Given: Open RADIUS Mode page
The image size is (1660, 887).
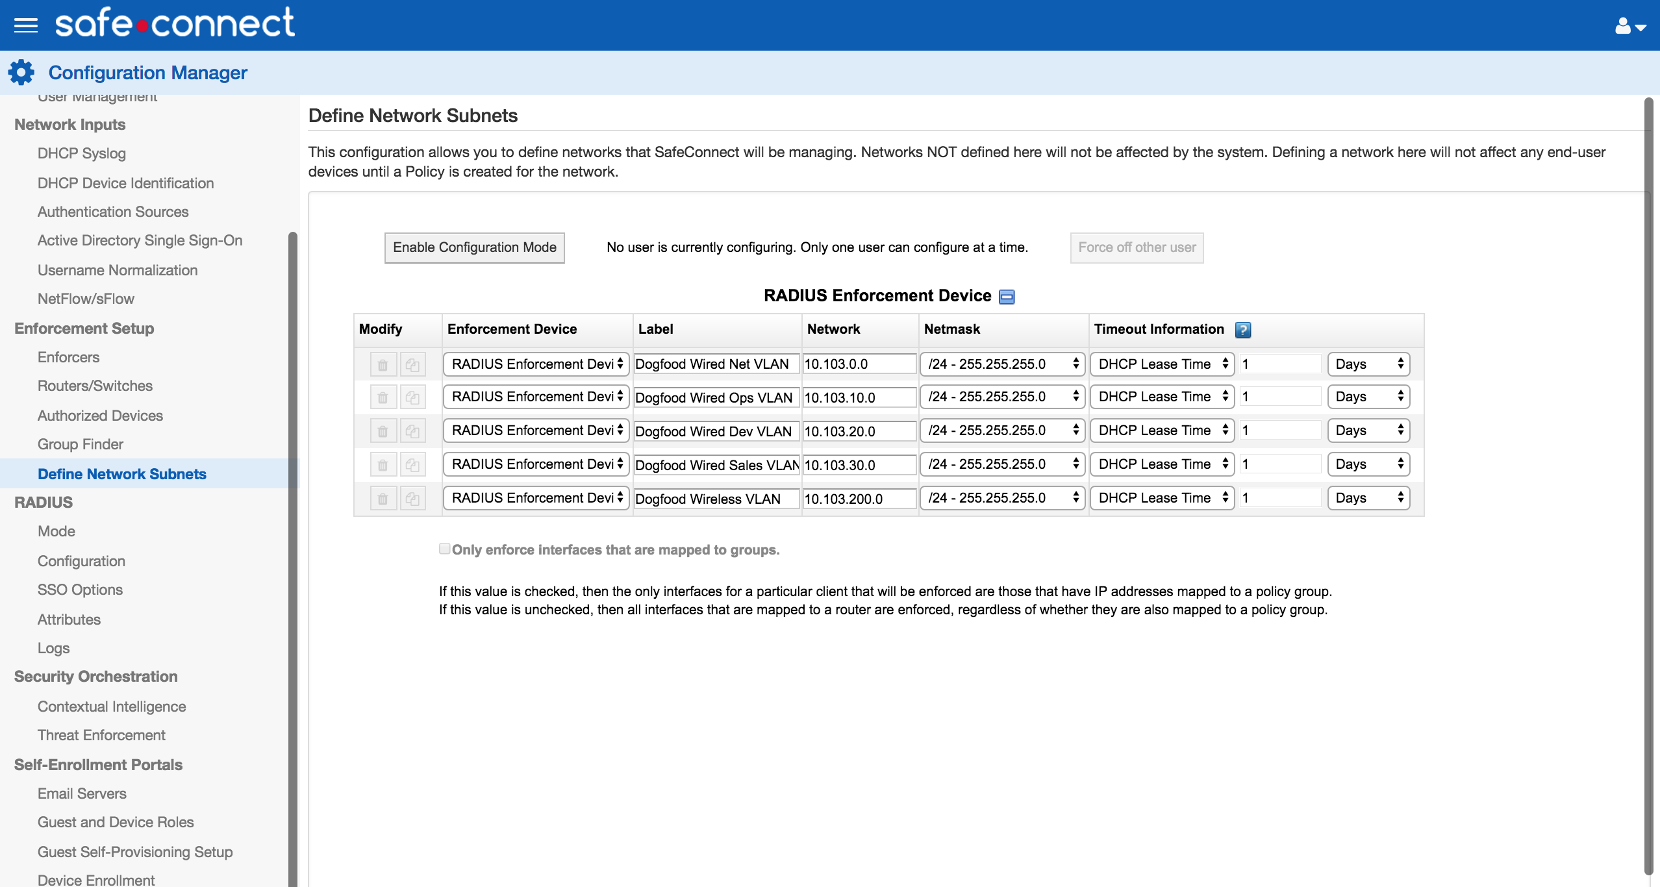Looking at the screenshot, I should point(57,531).
